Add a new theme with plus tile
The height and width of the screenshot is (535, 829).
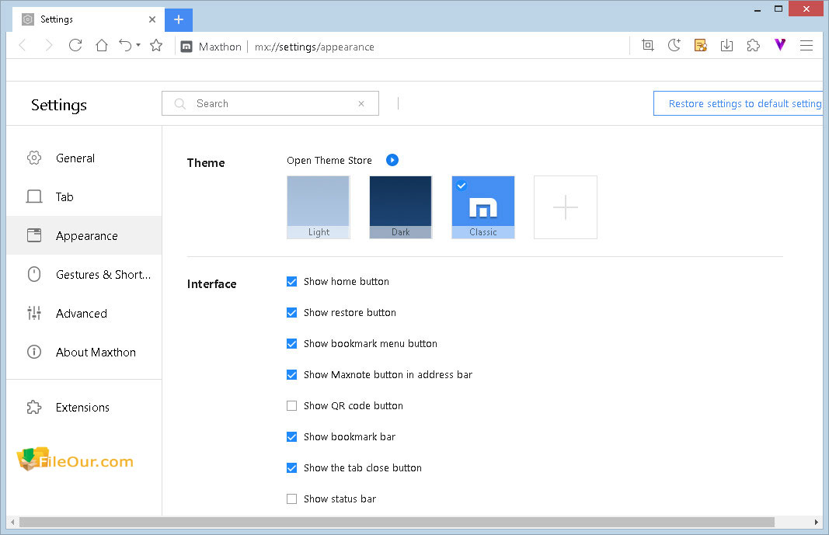(566, 207)
